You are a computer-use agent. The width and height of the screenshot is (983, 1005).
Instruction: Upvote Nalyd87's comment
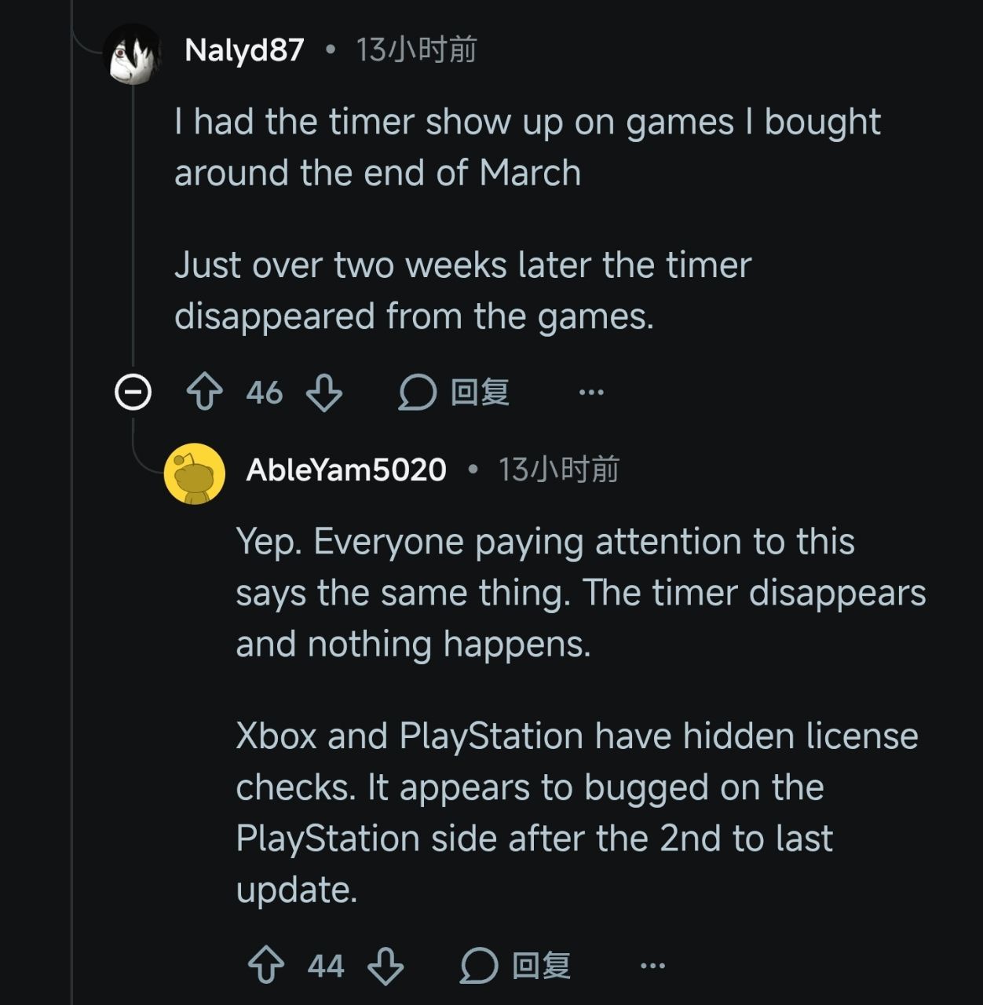pos(205,392)
